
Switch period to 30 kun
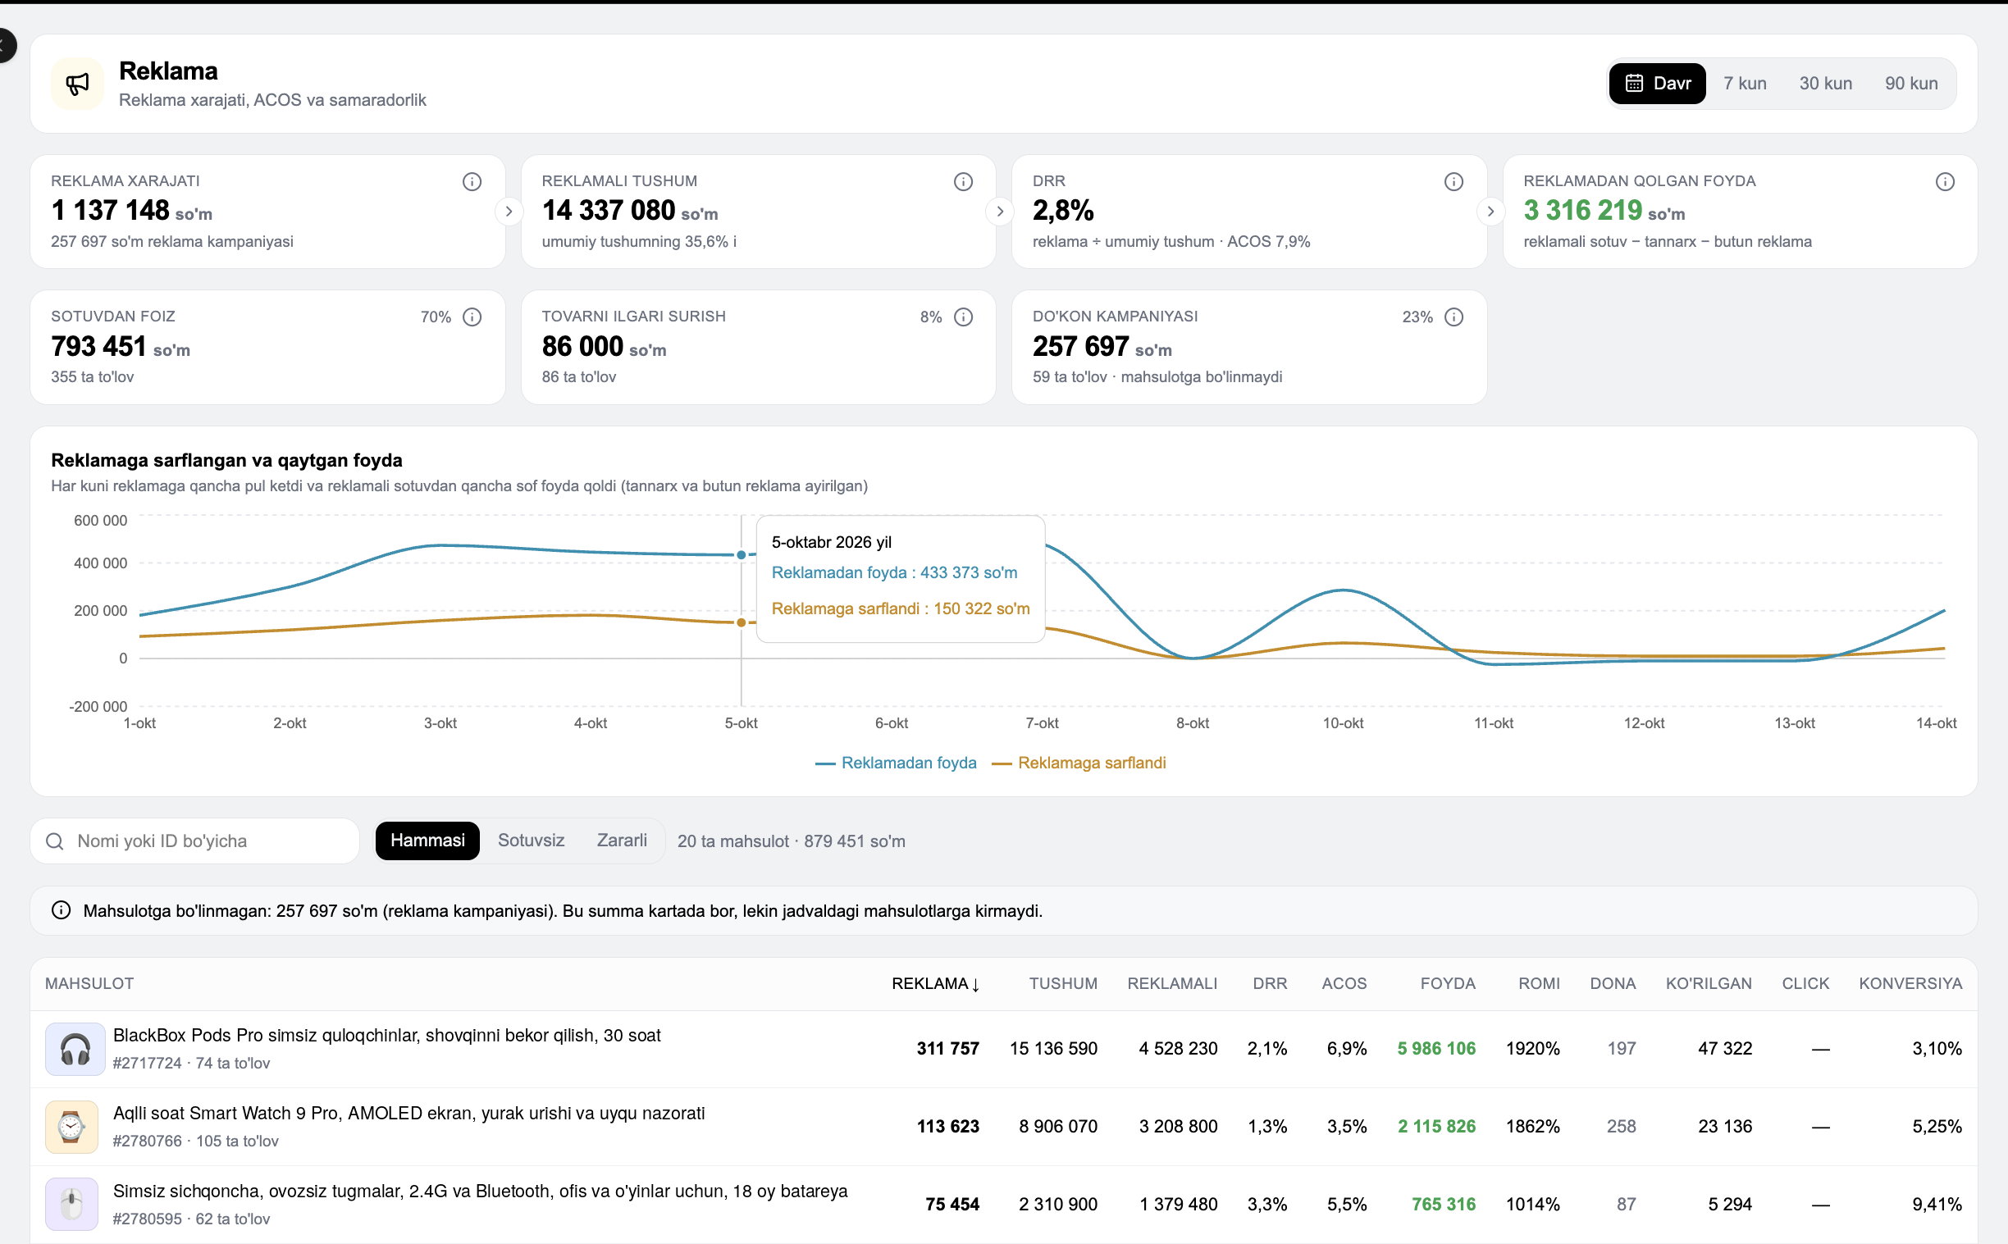pyautogui.click(x=1825, y=83)
